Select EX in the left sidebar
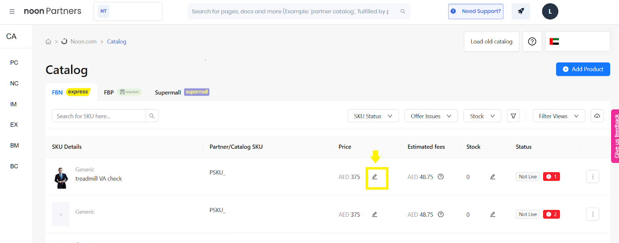Viewport: 619px width, 243px height. 14,125
